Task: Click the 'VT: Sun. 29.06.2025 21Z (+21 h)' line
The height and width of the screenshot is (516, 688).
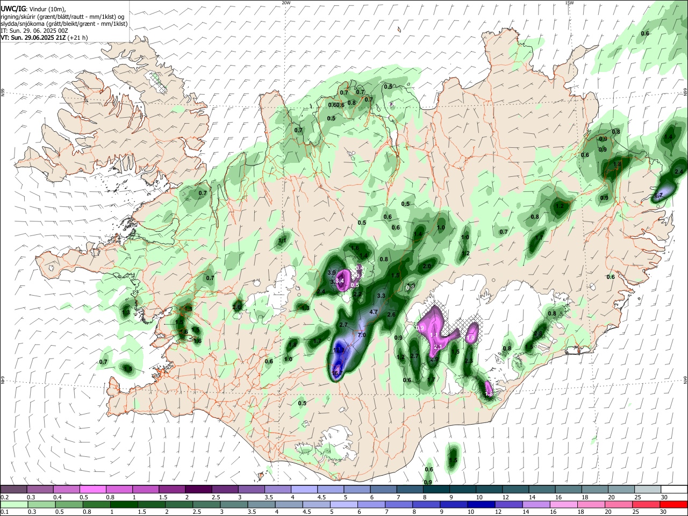Action: (45, 38)
